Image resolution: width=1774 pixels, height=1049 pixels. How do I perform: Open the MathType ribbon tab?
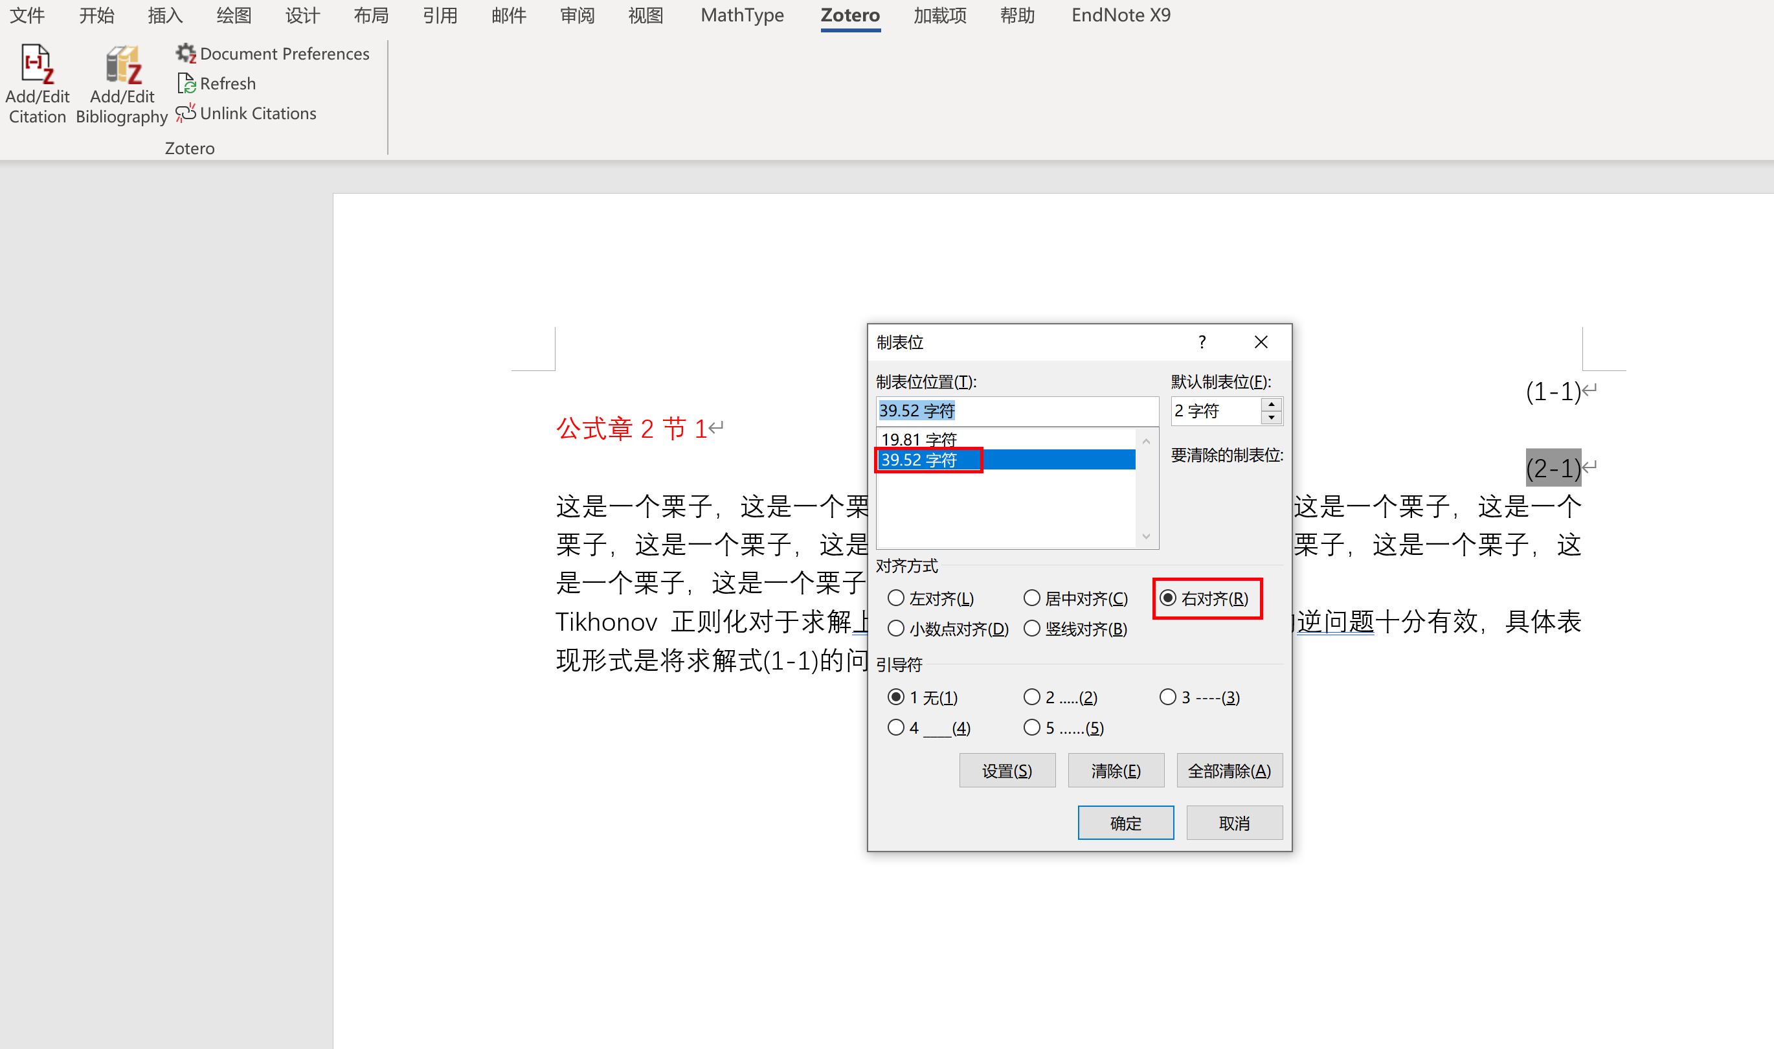click(x=742, y=16)
